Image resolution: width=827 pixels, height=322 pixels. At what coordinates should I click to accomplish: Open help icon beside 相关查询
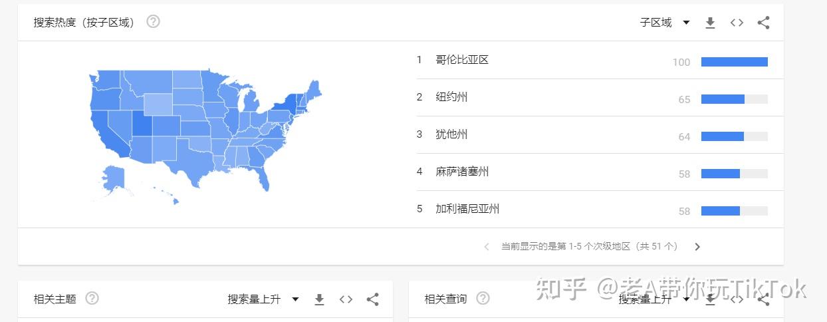click(483, 299)
